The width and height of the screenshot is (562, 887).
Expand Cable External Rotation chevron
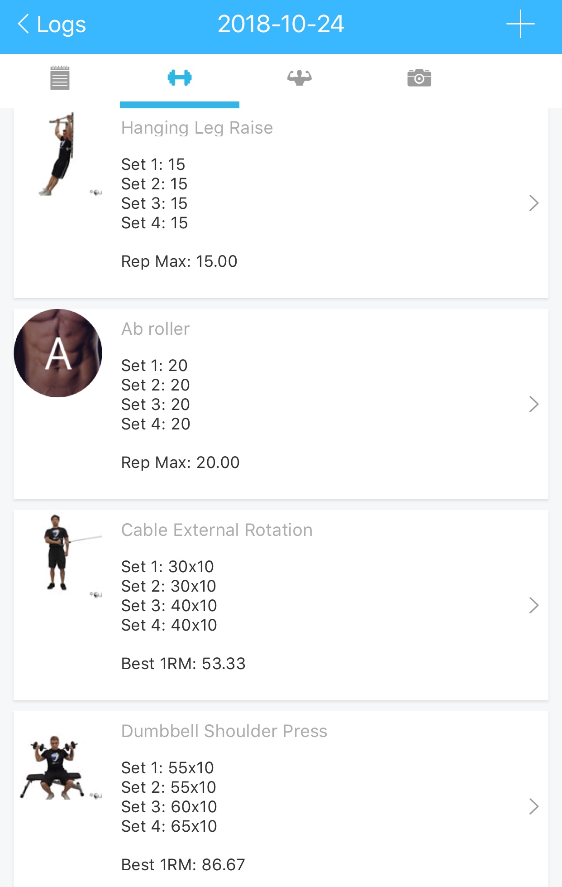[x=533, y=605]
